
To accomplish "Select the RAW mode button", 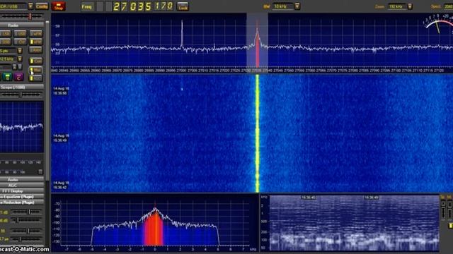I will (x=36, y=50).
